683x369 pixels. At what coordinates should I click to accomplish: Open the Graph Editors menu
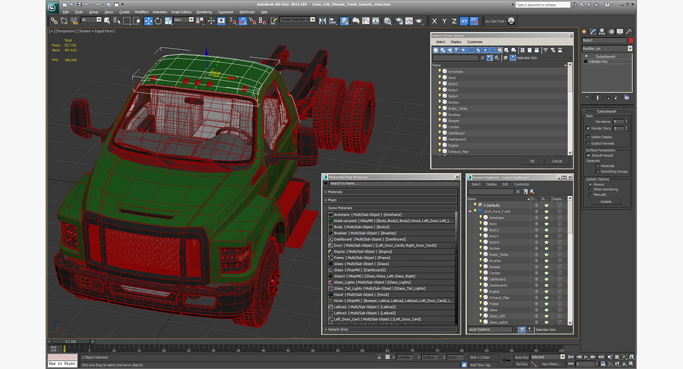coord(181,12)
